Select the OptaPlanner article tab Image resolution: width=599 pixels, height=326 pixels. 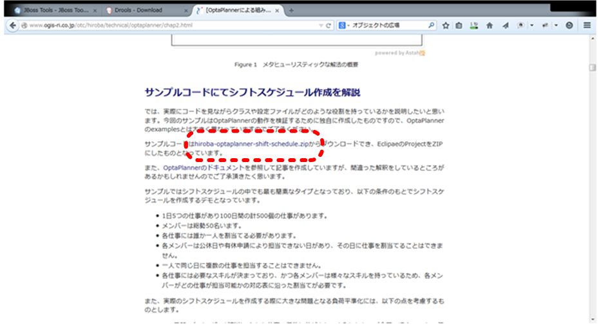tap(239, 10)
